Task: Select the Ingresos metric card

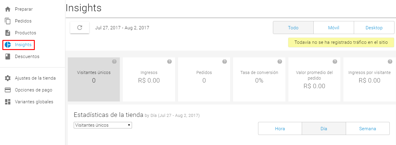Action: point(149,79)
